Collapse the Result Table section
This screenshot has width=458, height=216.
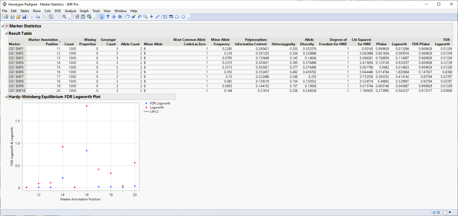(6, 33)
